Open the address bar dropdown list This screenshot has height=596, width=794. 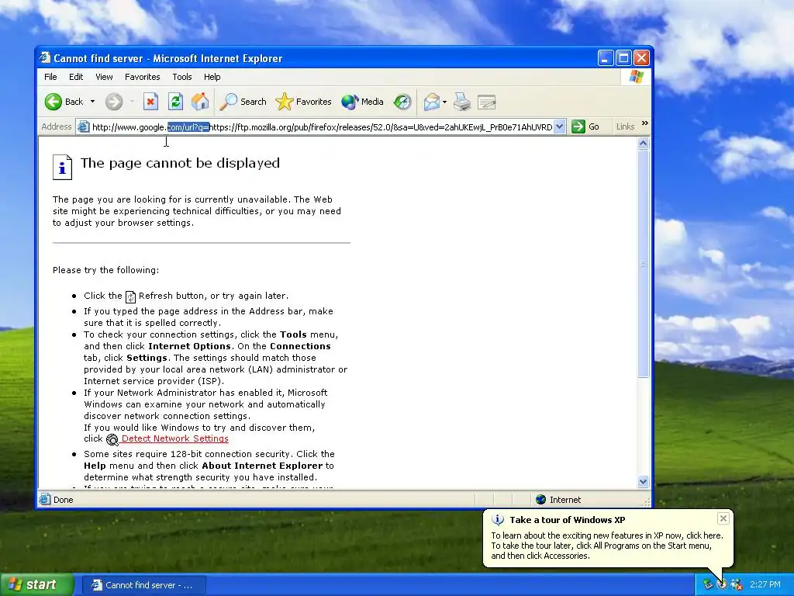(559, 126)
